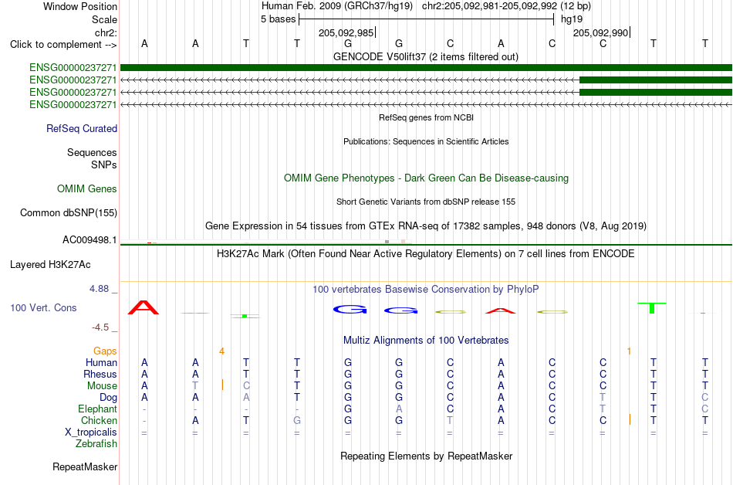Open the 'RefSeq genes from NCBI' track title

click(426, 118)
